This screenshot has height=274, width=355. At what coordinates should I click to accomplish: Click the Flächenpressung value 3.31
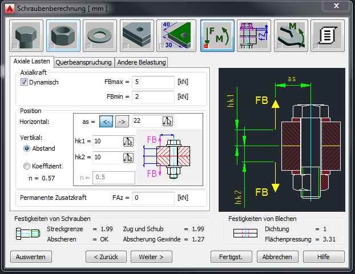329,239
